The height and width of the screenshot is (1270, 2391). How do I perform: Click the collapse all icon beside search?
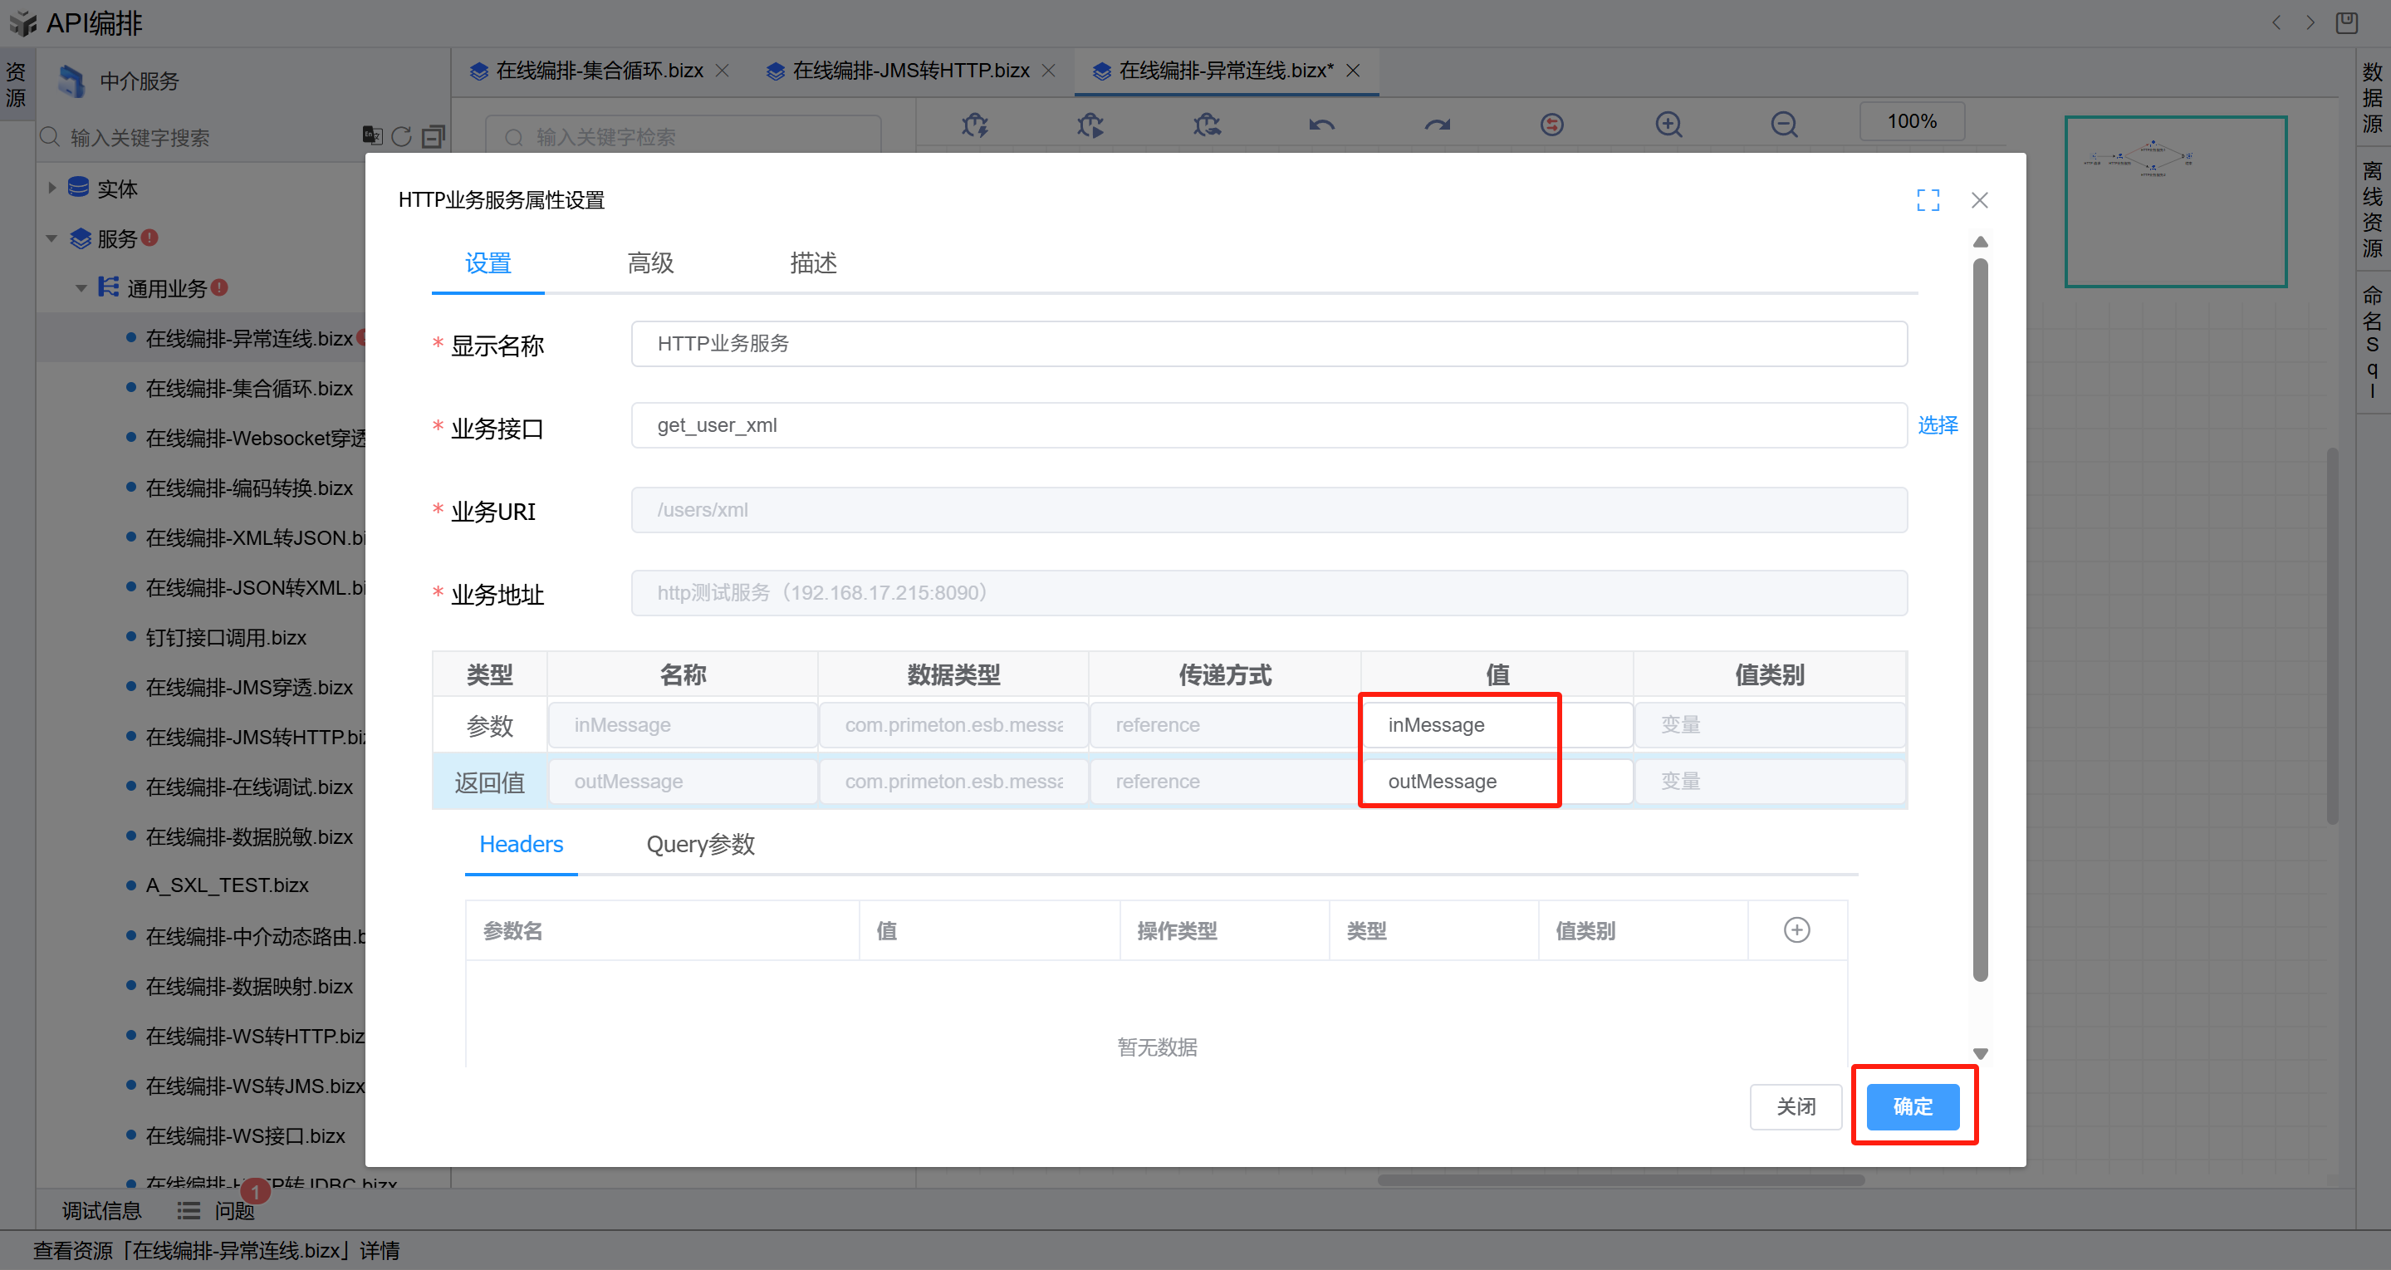[433, 136]
